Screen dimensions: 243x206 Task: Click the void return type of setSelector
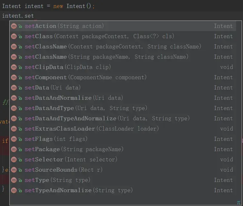[x=226, y=160]
